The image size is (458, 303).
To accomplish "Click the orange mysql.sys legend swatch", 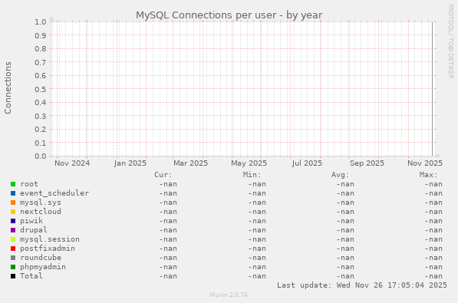I will tap(13, 203).
